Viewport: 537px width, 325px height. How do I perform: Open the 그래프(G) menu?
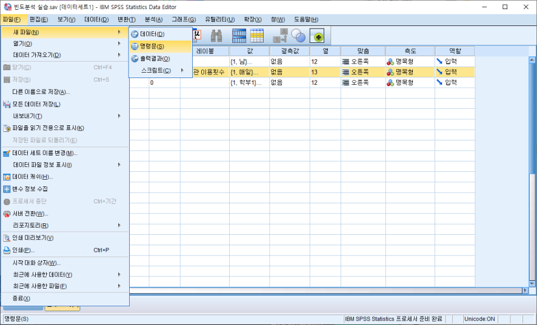pos(184,19)
